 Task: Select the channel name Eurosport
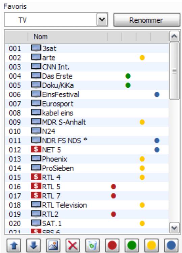58,104
